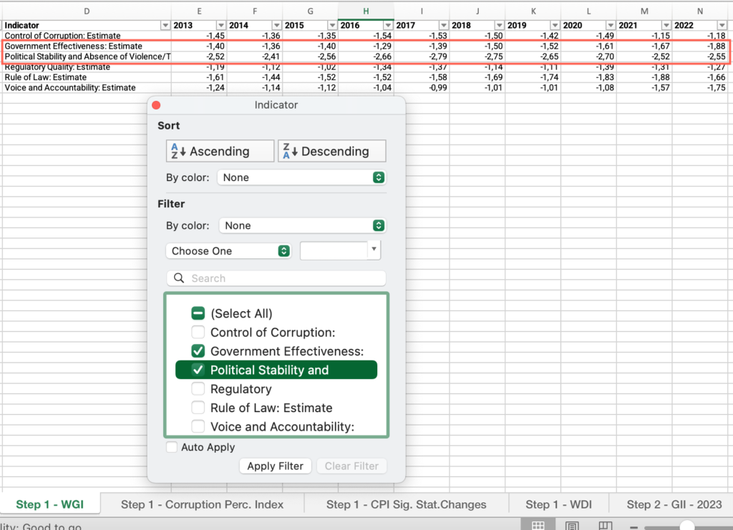This screenshot has width=733, height=530.
Task: Open the 2018 column filter arrow
Action: tap(499, 25)
